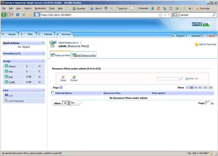Collapse the Quick Actions panel

click(x=43, y=43)
